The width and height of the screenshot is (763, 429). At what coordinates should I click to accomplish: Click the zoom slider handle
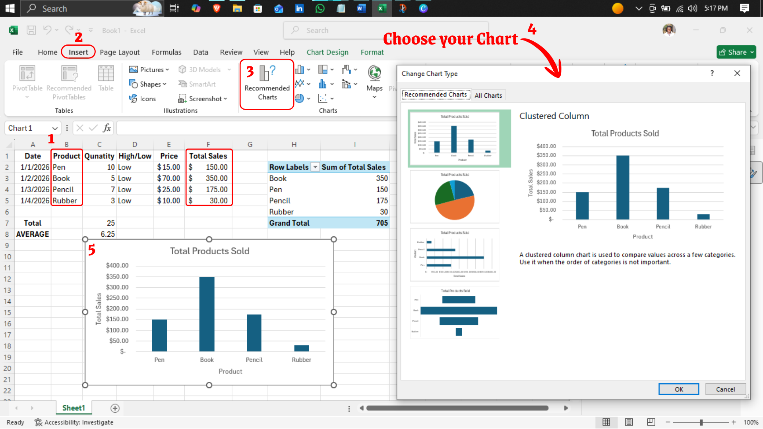coord(701,422)
